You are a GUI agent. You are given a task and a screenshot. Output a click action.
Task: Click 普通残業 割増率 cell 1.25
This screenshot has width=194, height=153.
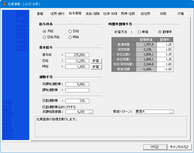[165, 45]
